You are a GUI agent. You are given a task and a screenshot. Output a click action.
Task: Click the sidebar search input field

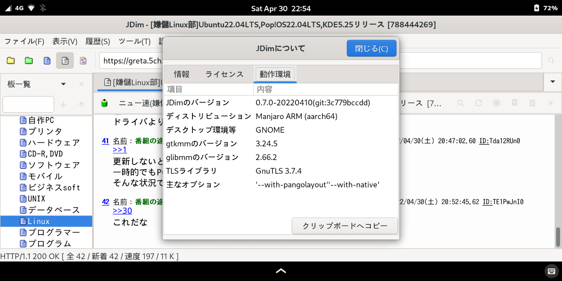click(x=28, y=104)
